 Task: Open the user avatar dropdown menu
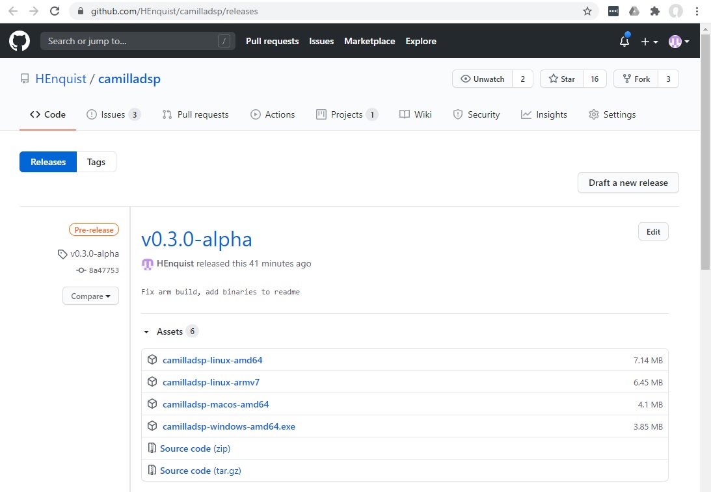[x=679, y=42]
